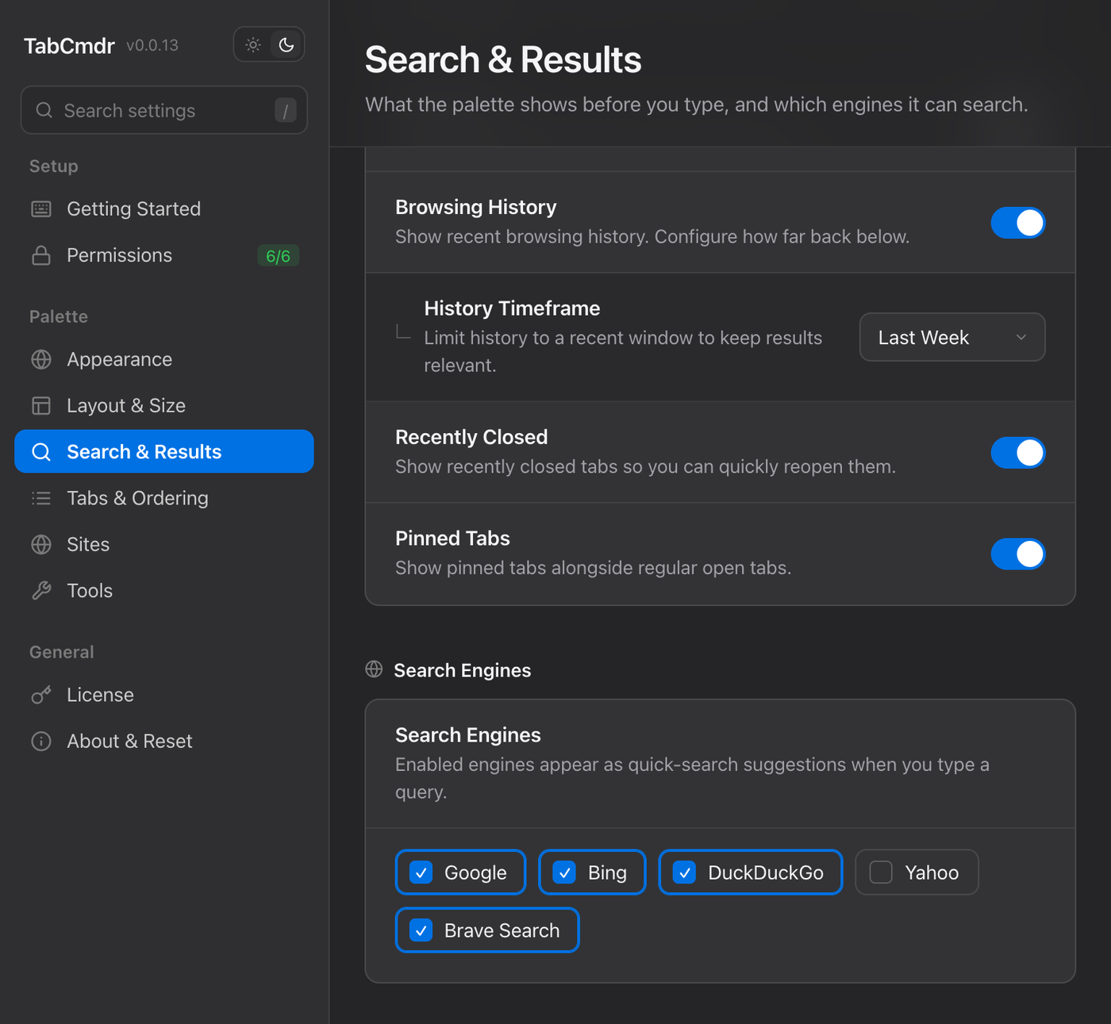This screenshot has width=1111, height=1024.
Task: Click the info icon beside About & Reset
Action: (41, 741)
